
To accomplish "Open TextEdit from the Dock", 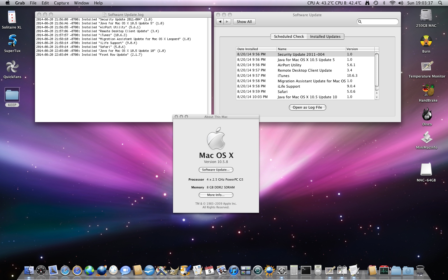I will point(354,270).
